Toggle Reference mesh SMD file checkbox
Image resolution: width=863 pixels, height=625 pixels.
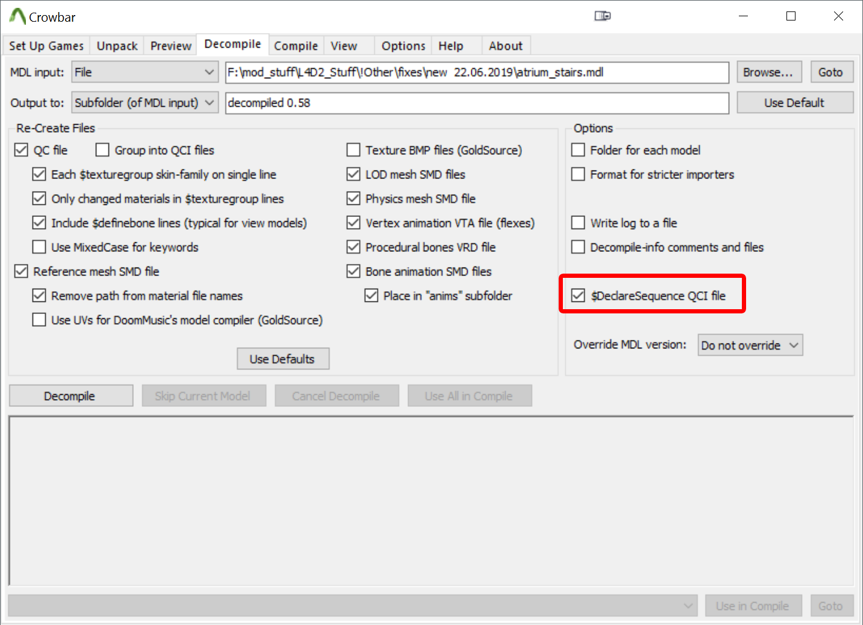point(21,271)
